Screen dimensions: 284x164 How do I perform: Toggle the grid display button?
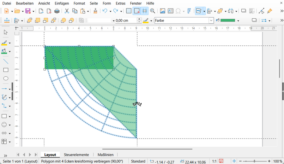tap(129, 11)
